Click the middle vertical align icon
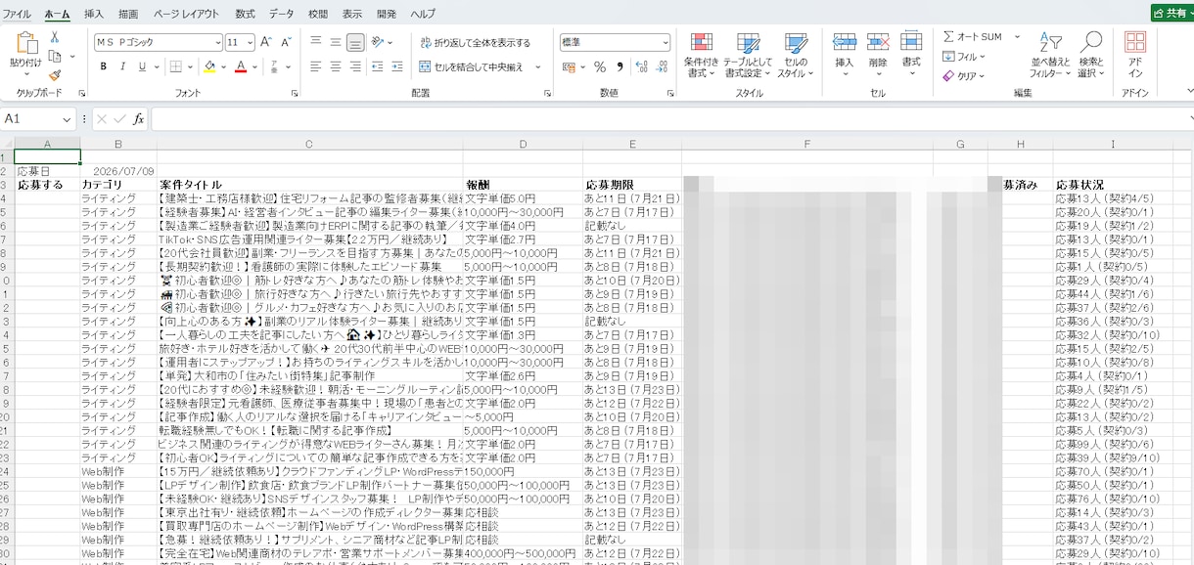Viewport: 1194px width, 565px height. click(336, 42)
